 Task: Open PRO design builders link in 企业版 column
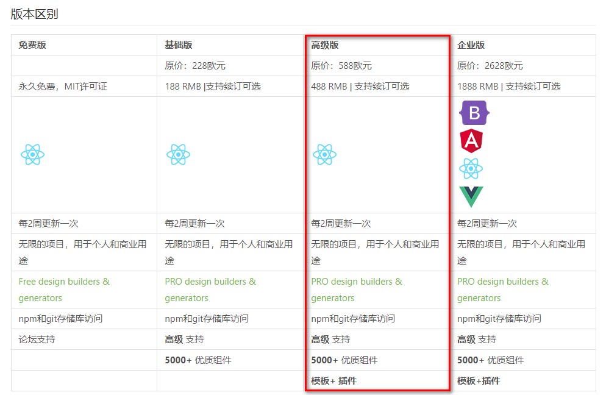(x=503, y=290)
